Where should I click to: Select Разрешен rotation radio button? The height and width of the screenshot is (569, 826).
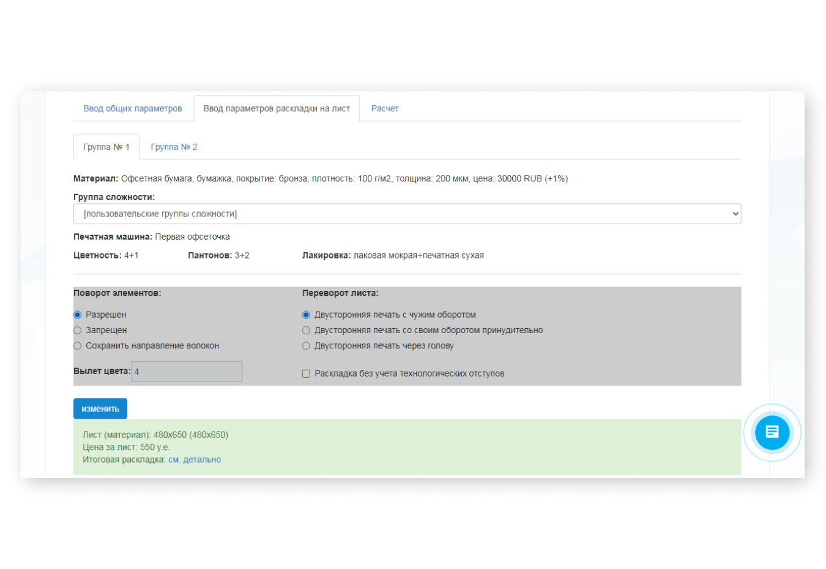(x=78, y=315)
